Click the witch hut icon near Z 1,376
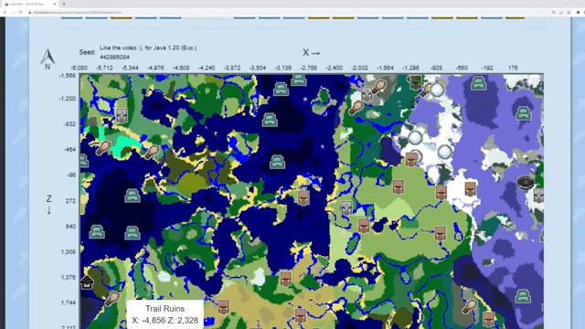The image size is (585, 329). click(87, 282)
